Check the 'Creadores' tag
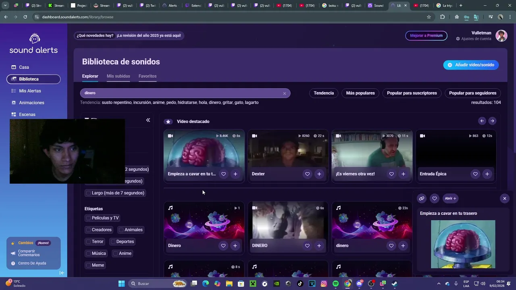516x290 pixels. tap(88, 230)
